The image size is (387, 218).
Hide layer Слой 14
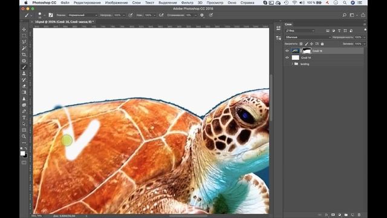287,58
